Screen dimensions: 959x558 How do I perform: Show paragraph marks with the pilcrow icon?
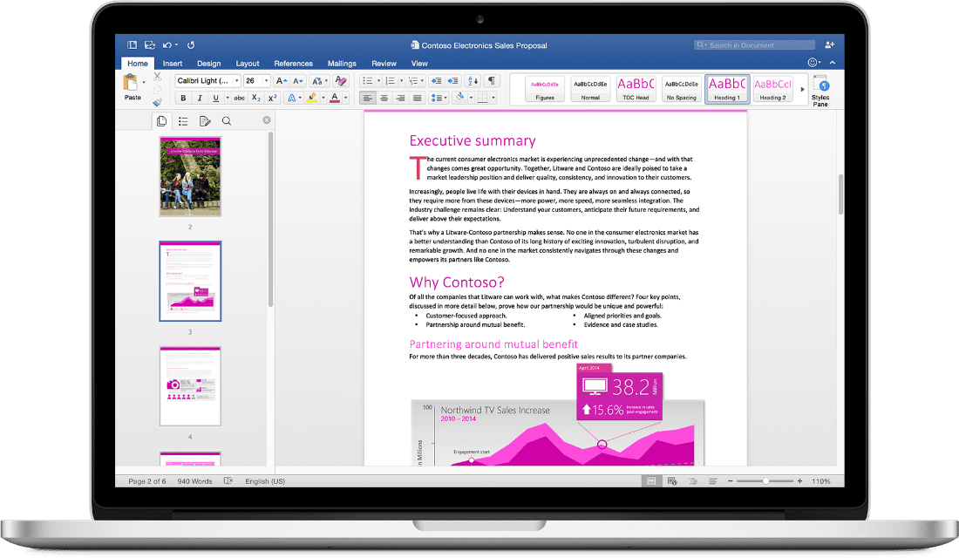(493, 81)
